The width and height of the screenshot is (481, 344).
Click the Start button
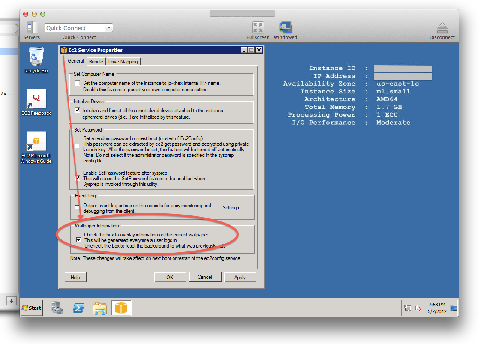point(32,308)
